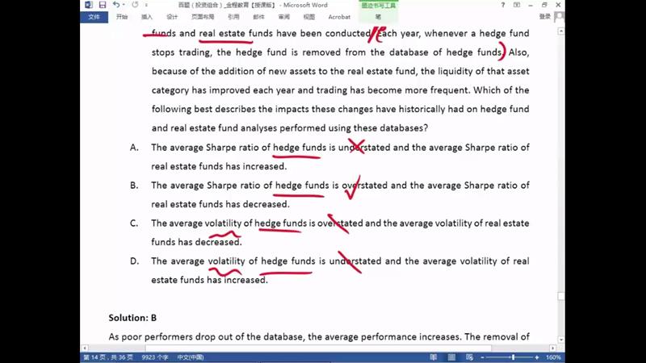Image resolution: width=646 pixels, height=363 pixels.
Task: Open Customize Quick Access Toolbar dropdown
Action: pos(145,5)
